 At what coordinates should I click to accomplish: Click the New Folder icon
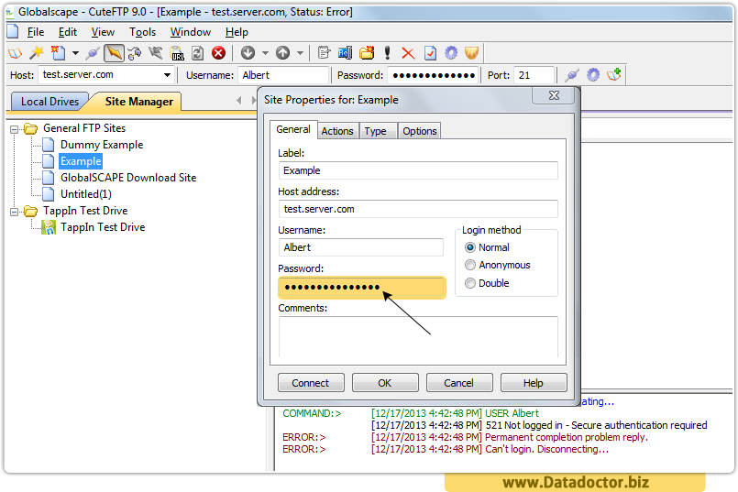tap(367, 53)
